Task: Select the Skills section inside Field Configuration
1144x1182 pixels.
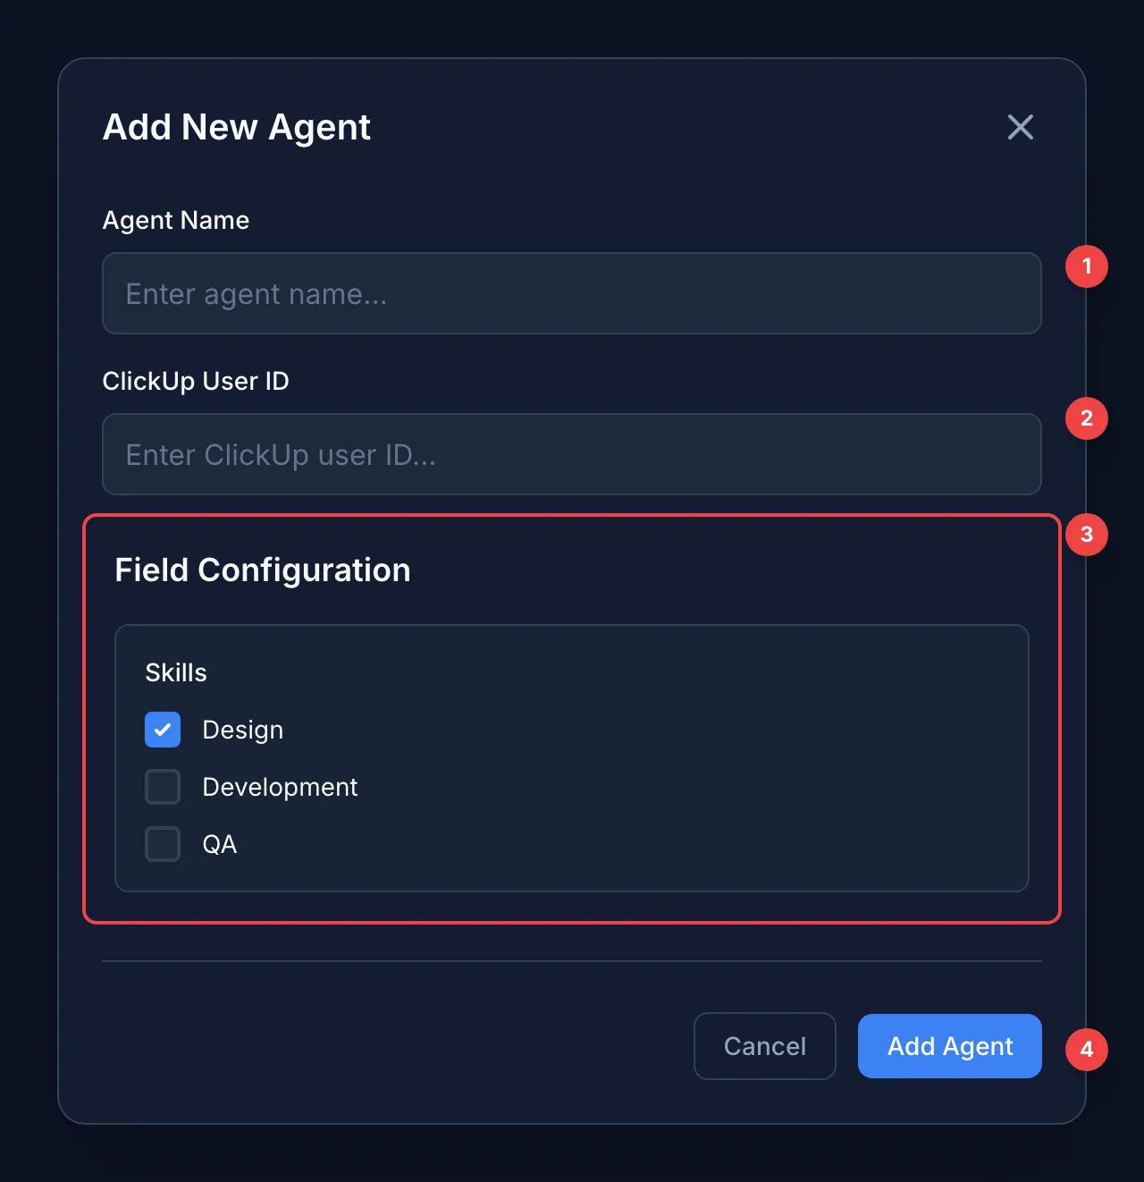Action: [x=572, y=758]
